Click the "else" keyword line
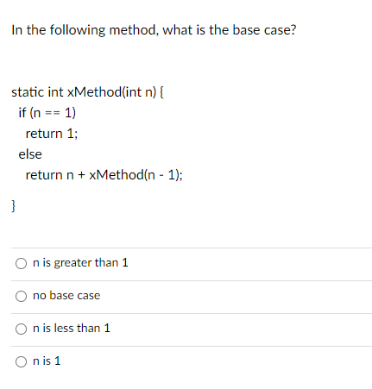Viewport: 372px width, 389px height. coord(30,154)
